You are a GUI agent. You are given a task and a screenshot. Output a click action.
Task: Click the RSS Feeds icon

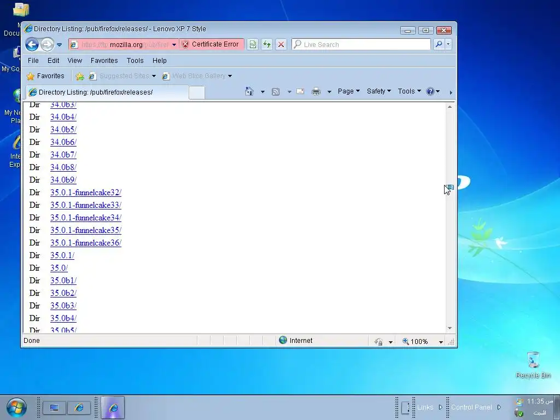coord(276,92)
